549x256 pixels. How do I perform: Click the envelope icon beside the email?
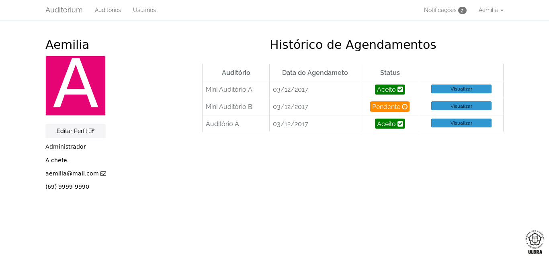click(103, 173)
